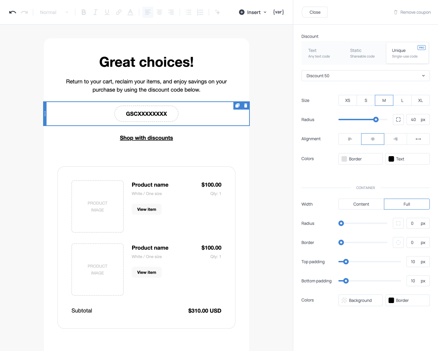
Task: Click the undo arrow icon
Action: click(13, 12)
